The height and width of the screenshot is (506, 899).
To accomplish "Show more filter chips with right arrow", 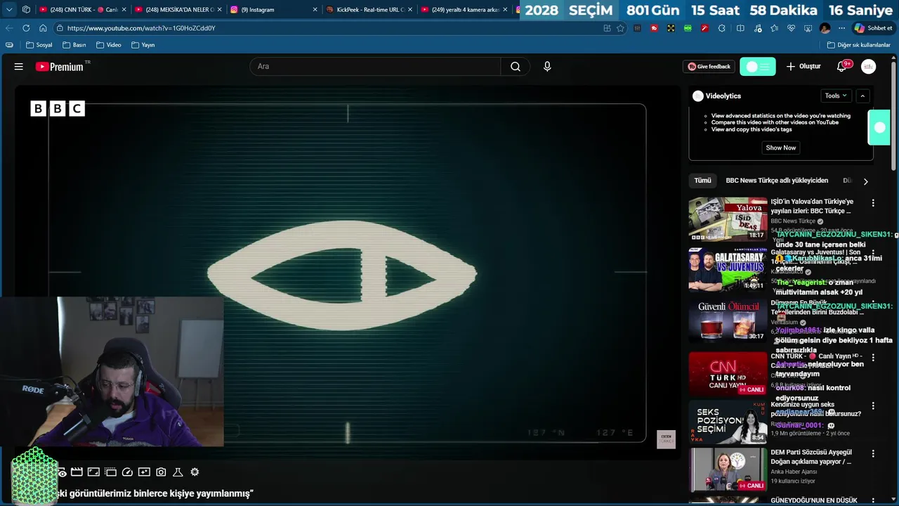I will click(865, 181).
